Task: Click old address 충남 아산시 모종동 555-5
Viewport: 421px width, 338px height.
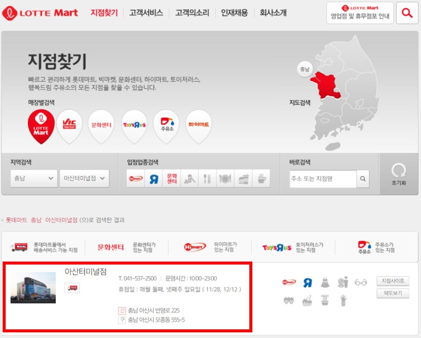Action: coord(156,320)
